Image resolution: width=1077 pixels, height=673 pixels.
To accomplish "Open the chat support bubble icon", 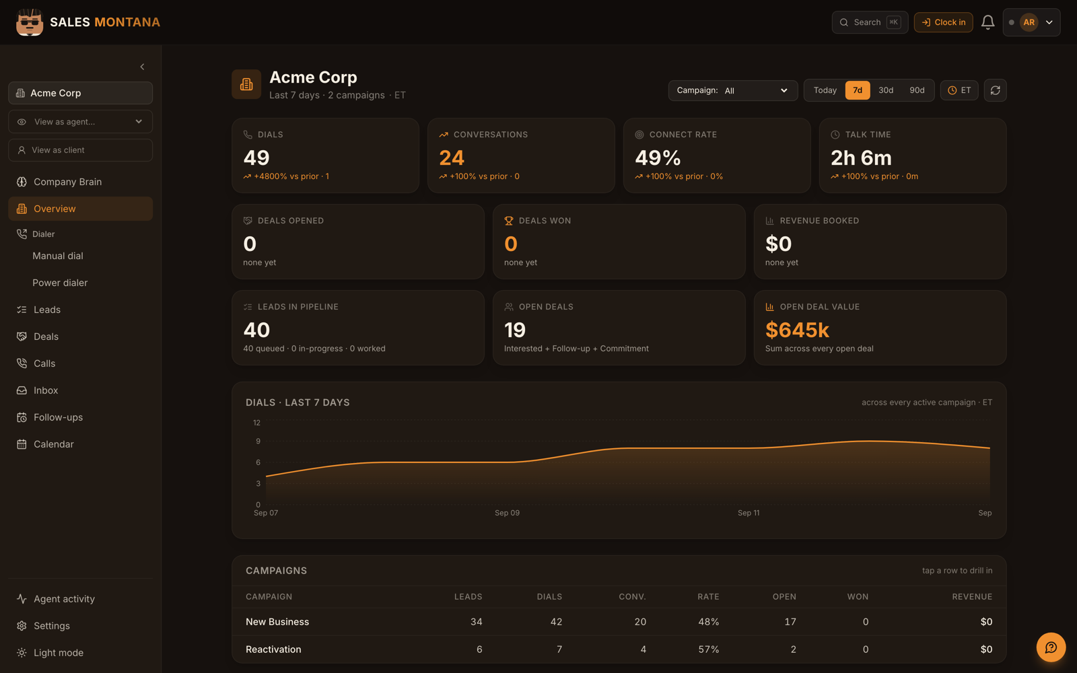I will [x=1051, y=647].
